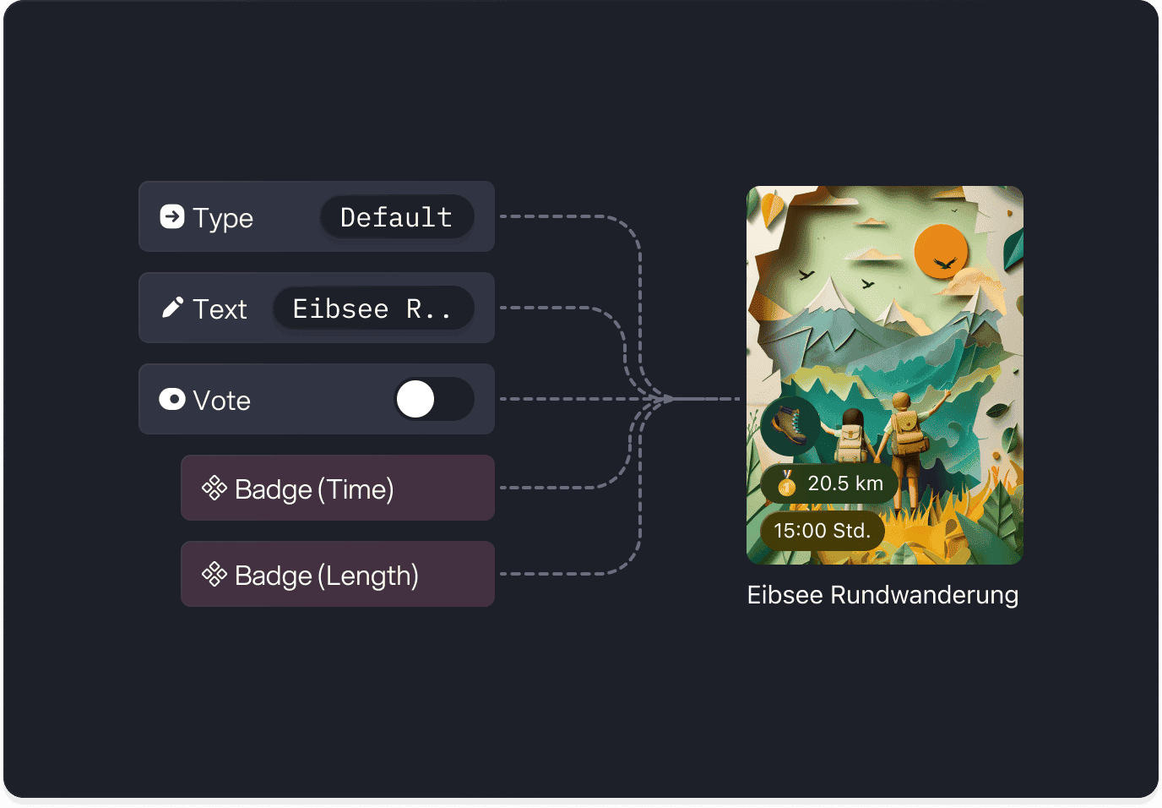The width and height of the screenshot is (1162, 808).
Task: Click the Text property label
Action: 220,309
